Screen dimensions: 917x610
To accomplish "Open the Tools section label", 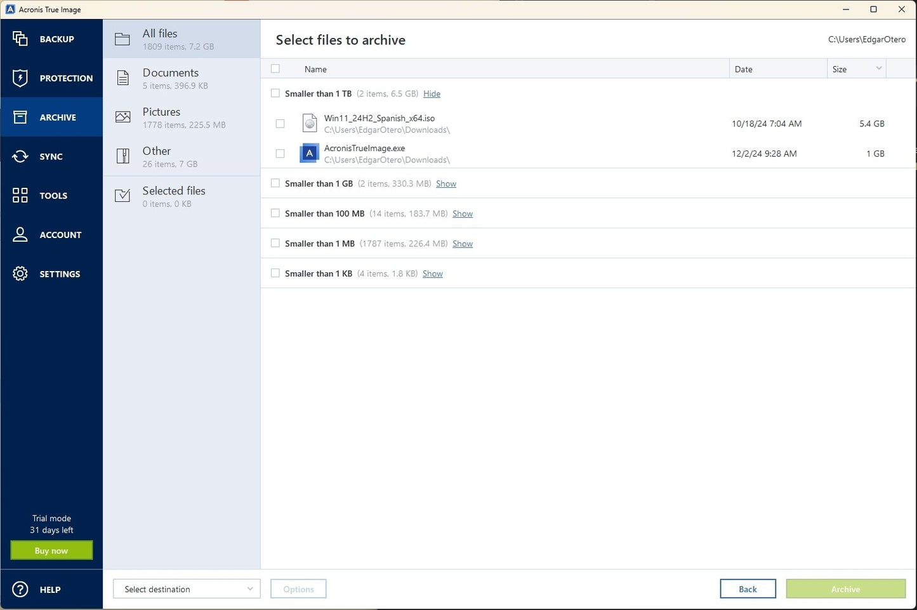I will pos(53,196).
